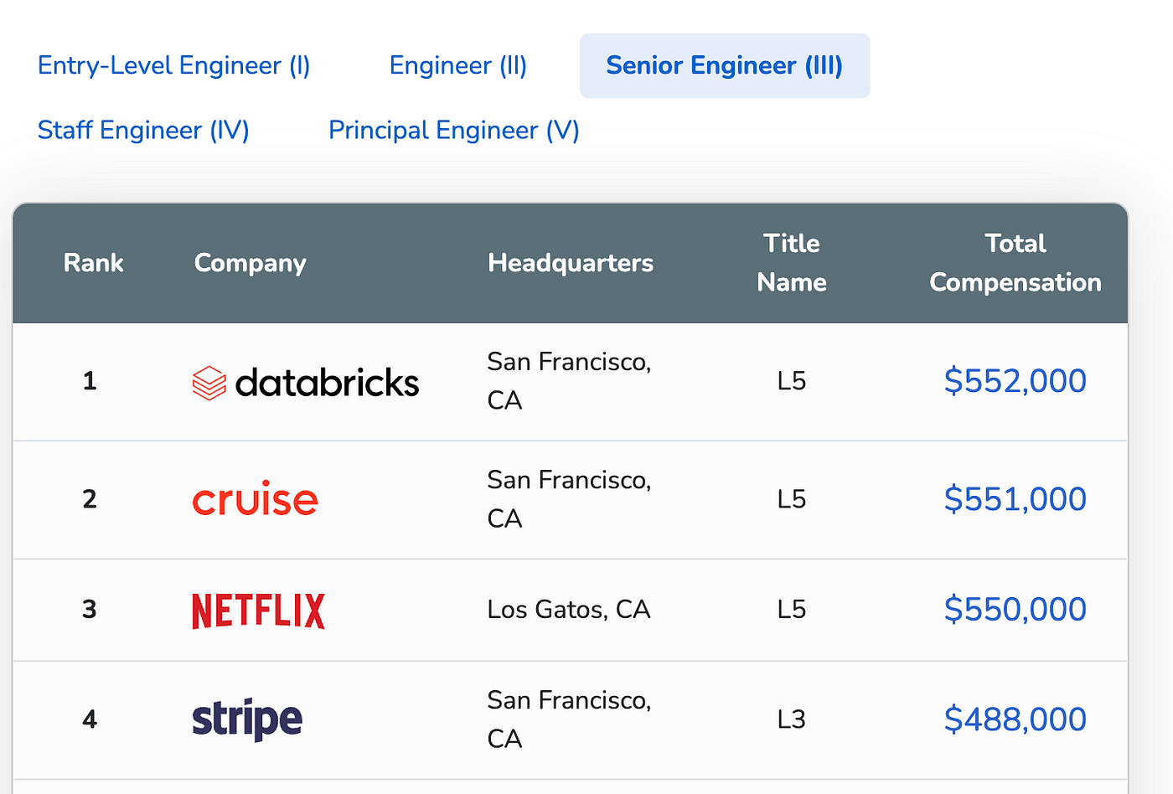1173x794 pixels.
Task: Open the Principal Engineer (V) tab
Action: pyautogui.click(x=454, y=131)
